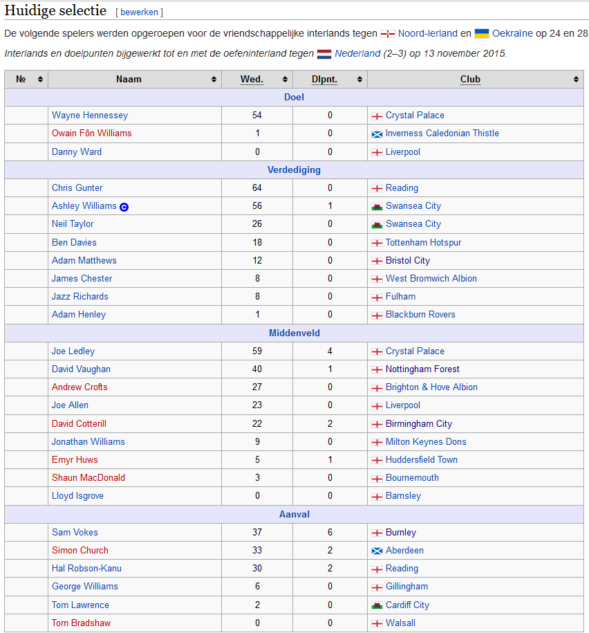589x633 pixels.
Task: Open the red link David Cotterill
Action: coord(79,423)
